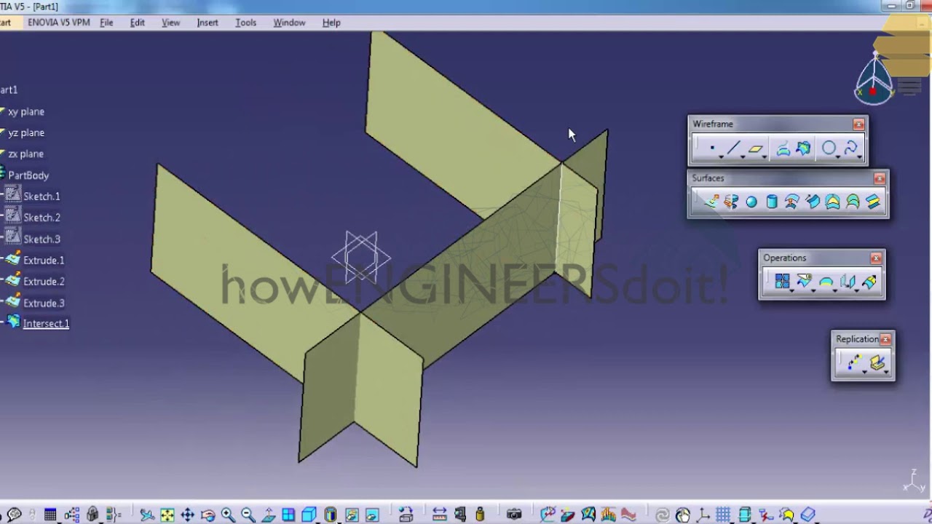
Task: Open the Circle tool dropdown arrow
Action: (x=838, y=156)
